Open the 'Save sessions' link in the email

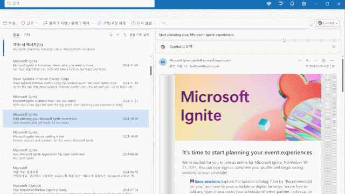click(207, 181)
